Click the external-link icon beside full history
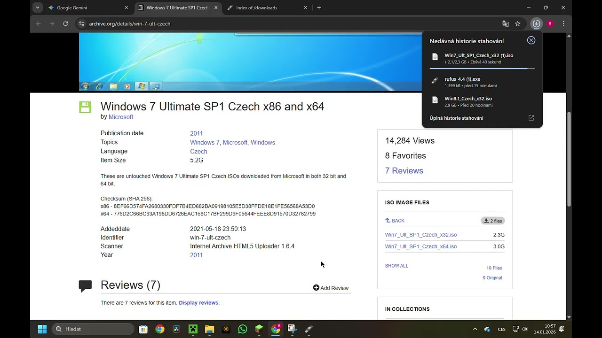Screen dimensions: 602x338 click(x=531, y=118)
